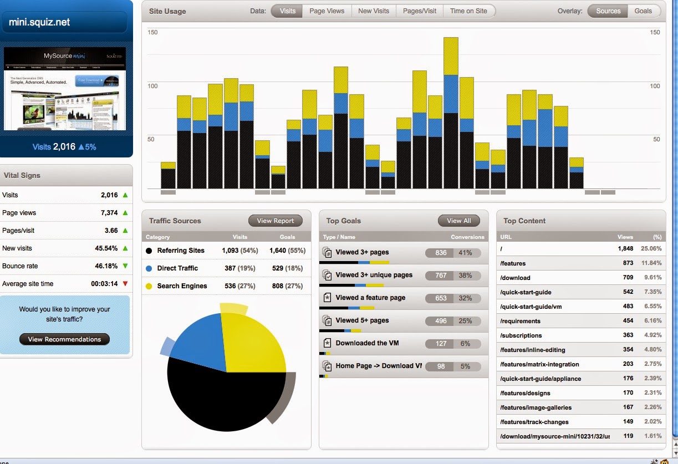Screen dimensions: 678x464
Task: Click the yellow Search Engines color dot
Action: (149, 286)
